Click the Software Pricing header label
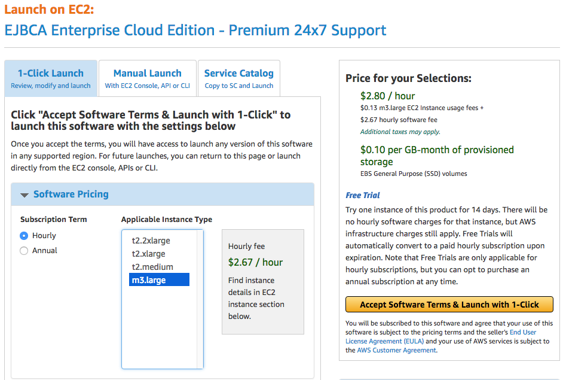Screen dimensions: 563x380 71,194
